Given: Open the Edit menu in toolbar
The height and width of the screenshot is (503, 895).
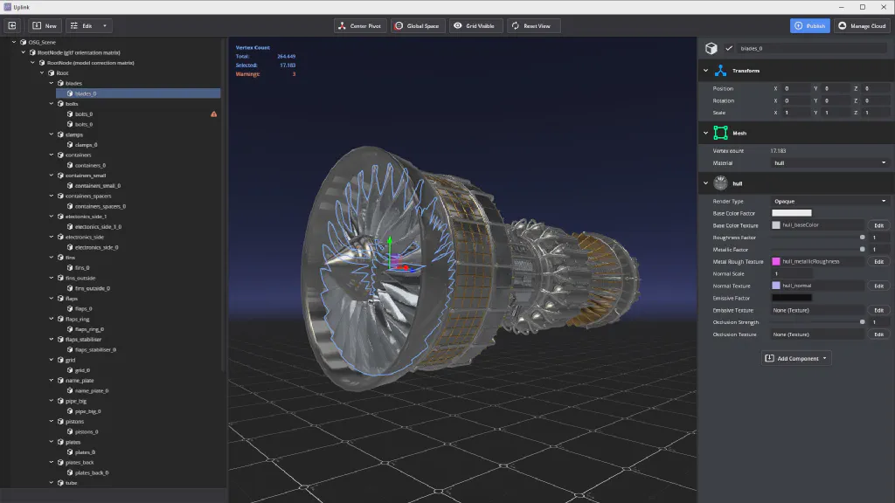Looking at the screenshot, I should pos(89,26).
